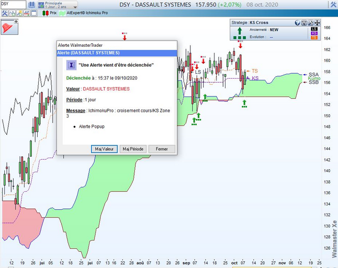338x268 pixels.
Task: Toggle the black LS legend badge
Action: [314, 29]
